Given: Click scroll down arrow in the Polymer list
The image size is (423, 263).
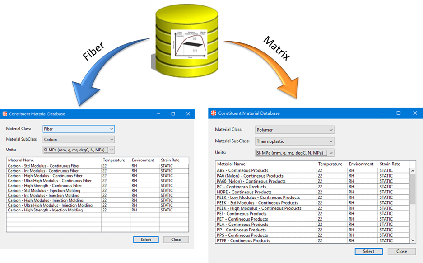Looking at the screenshot, I should (x=413, y=240).
